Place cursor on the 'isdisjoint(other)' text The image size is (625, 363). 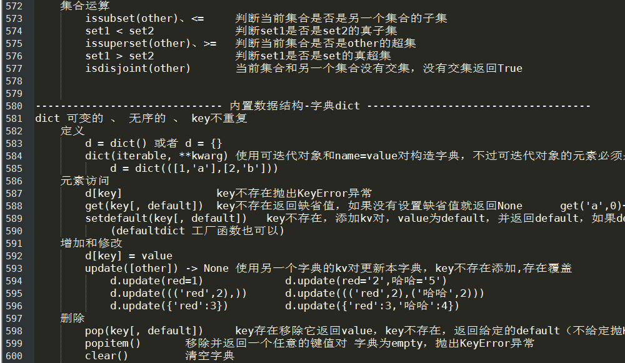(x=138, y=69)
